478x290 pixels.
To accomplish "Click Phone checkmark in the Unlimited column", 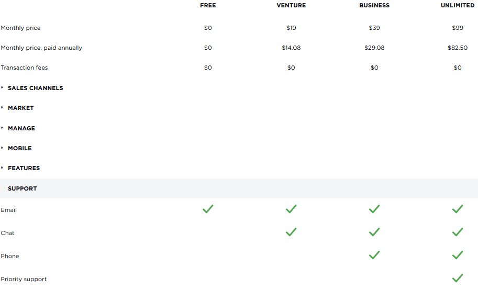I will (458, 255).
